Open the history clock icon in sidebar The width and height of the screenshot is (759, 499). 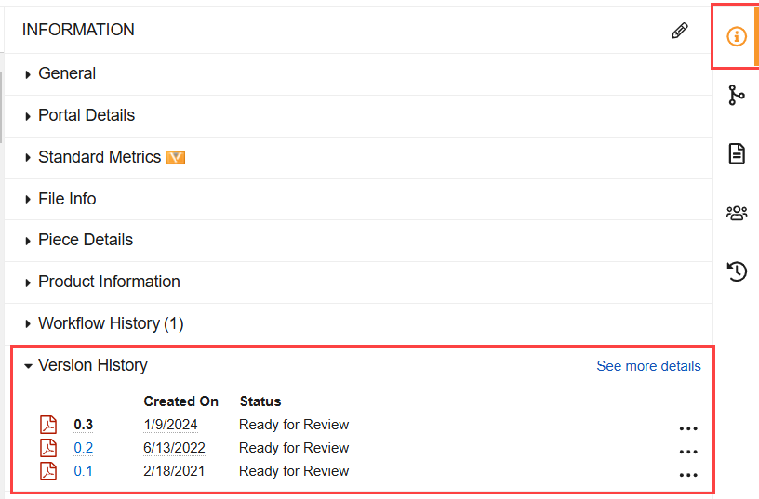click(x=737, y=271)
